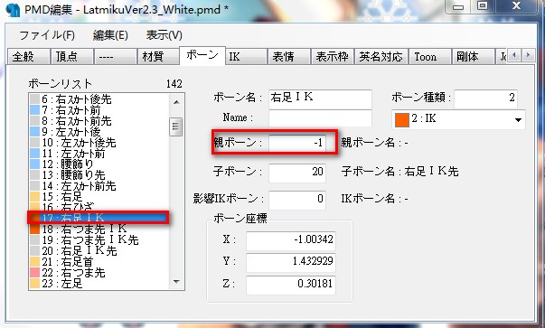Click the PMD editor title bar app icon
The width and height of the screenshot is (545, 328).
[14, 10]
